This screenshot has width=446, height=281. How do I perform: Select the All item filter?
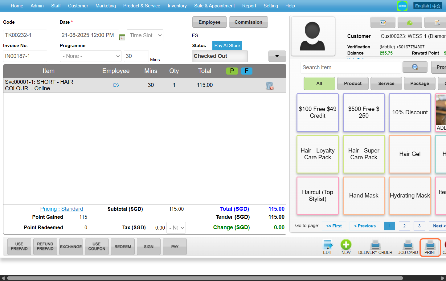[319, 83]
